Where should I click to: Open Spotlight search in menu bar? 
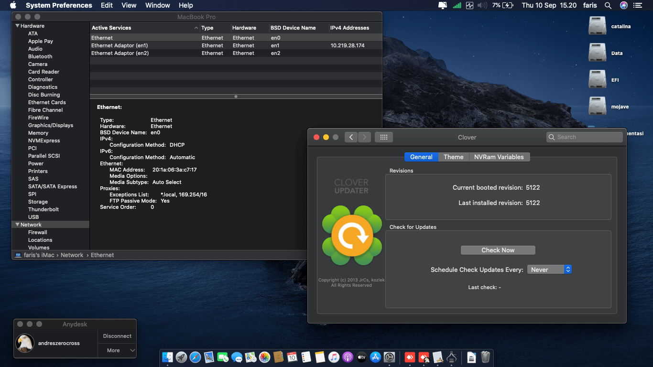[608, 5]
